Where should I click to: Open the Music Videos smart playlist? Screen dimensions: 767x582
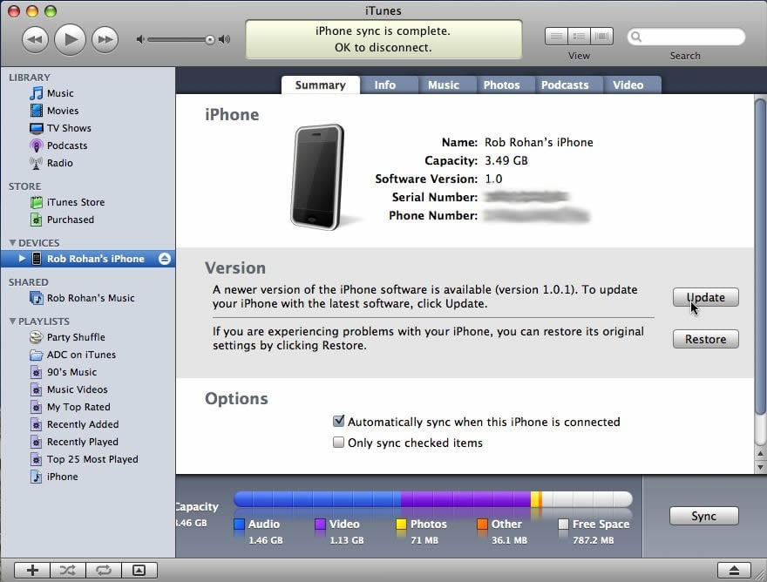[x=78, y=389]
